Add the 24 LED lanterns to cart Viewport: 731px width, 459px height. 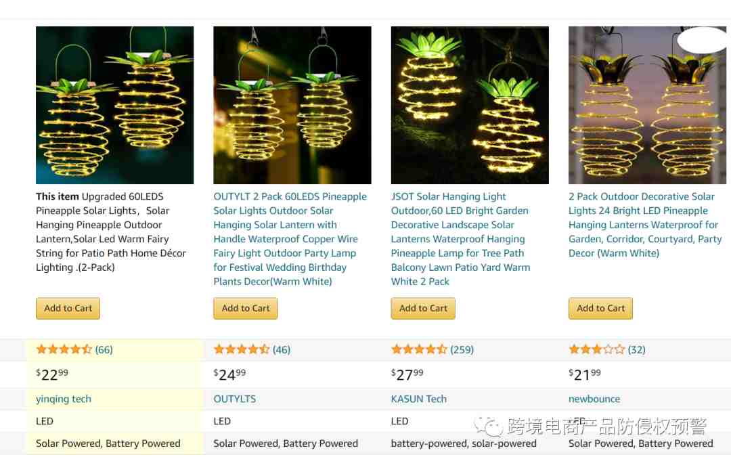[x=601, y=308]
